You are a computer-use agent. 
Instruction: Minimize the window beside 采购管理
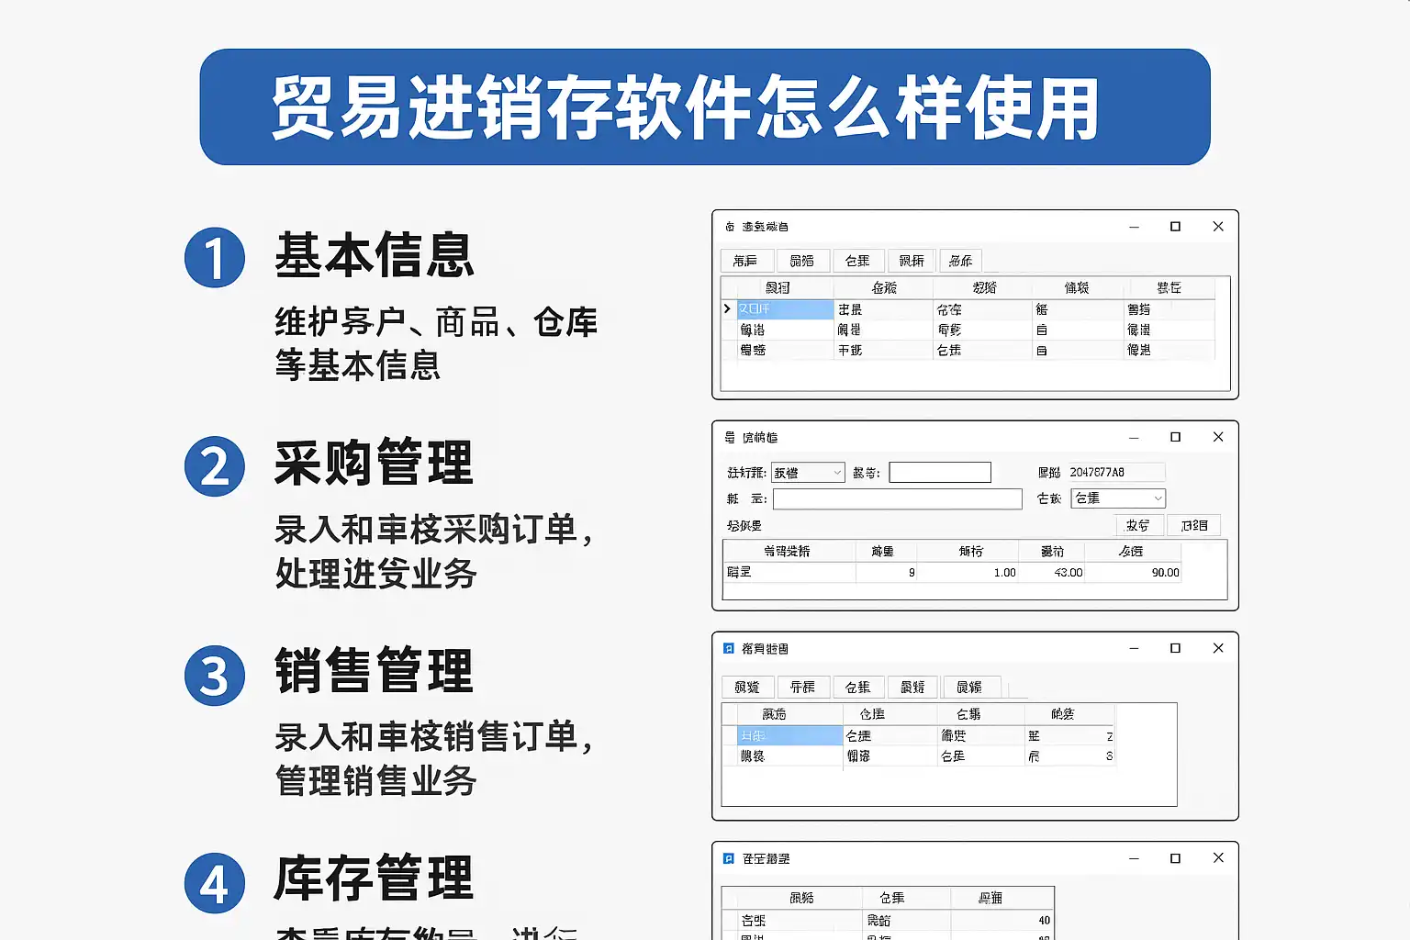[x=1135, y=437]
